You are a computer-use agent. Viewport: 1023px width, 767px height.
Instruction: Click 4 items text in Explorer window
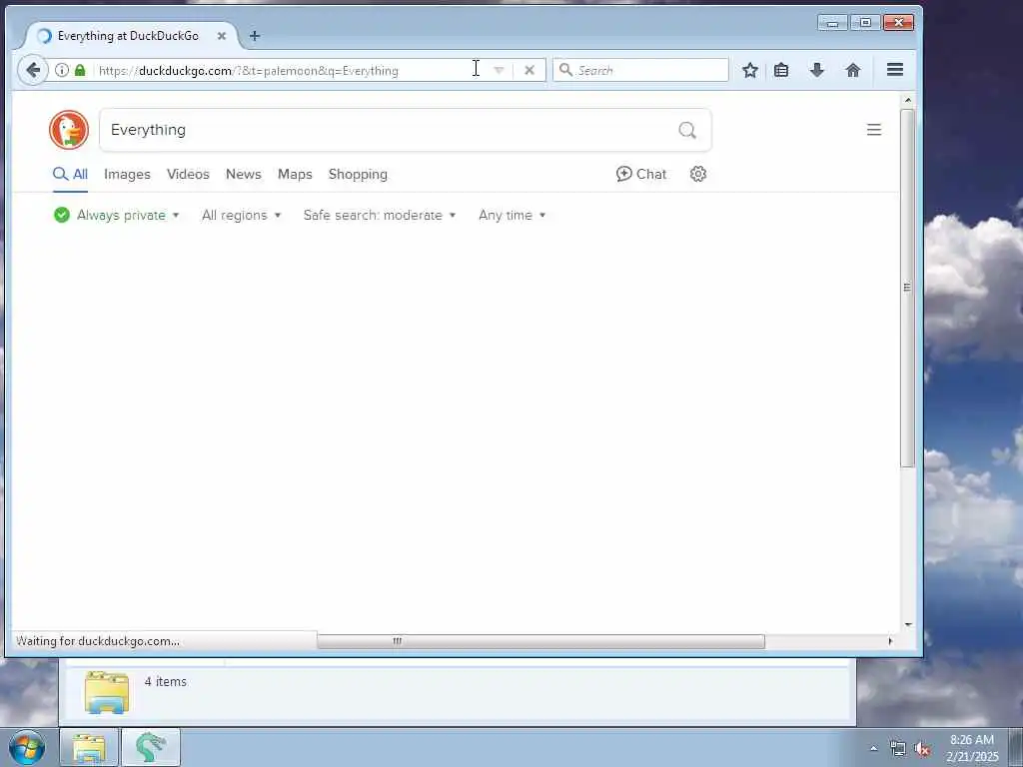pos(166,681)
